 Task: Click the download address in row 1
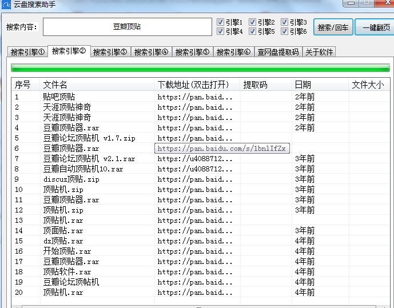(195, 97)
